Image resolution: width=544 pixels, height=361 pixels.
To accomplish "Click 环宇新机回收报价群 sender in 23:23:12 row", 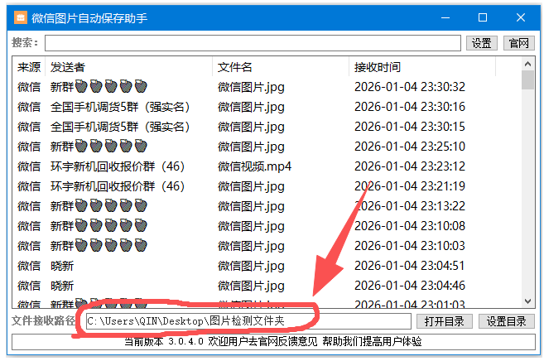I will click(x=118, y=166).
